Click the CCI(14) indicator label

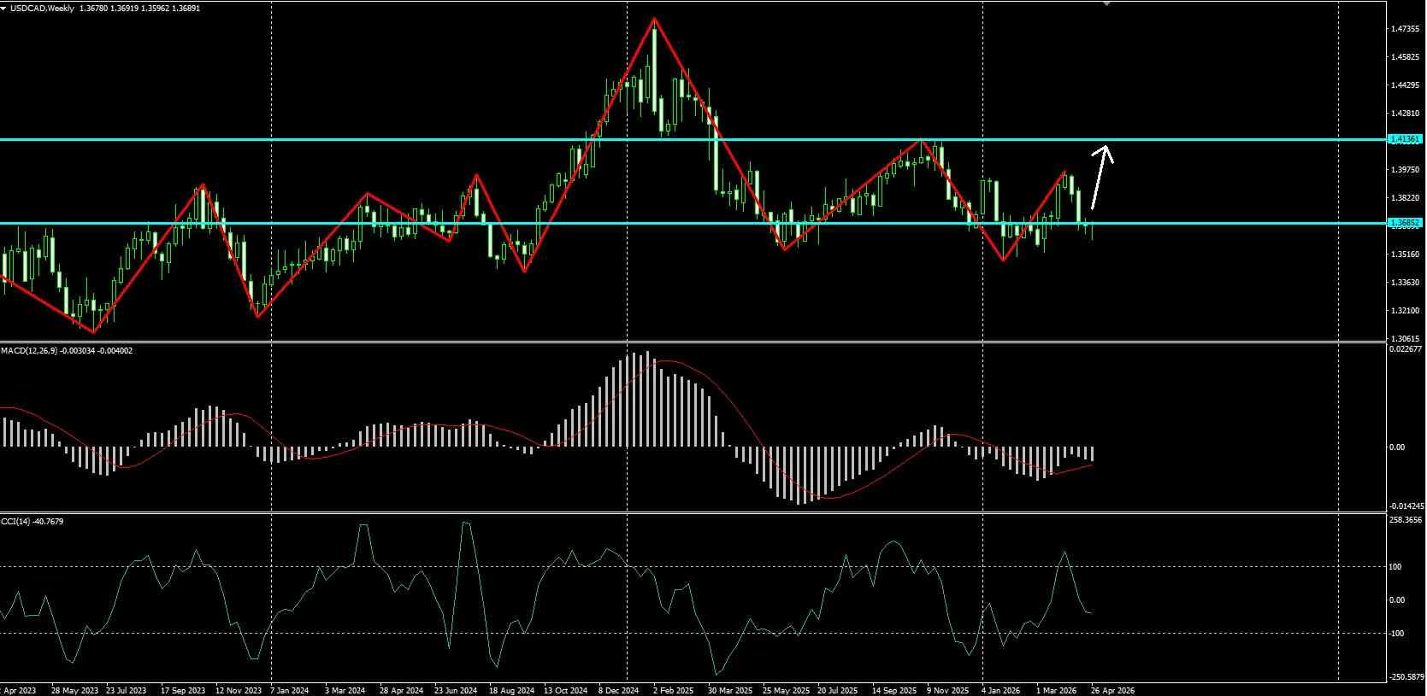[x=14, y=521]
